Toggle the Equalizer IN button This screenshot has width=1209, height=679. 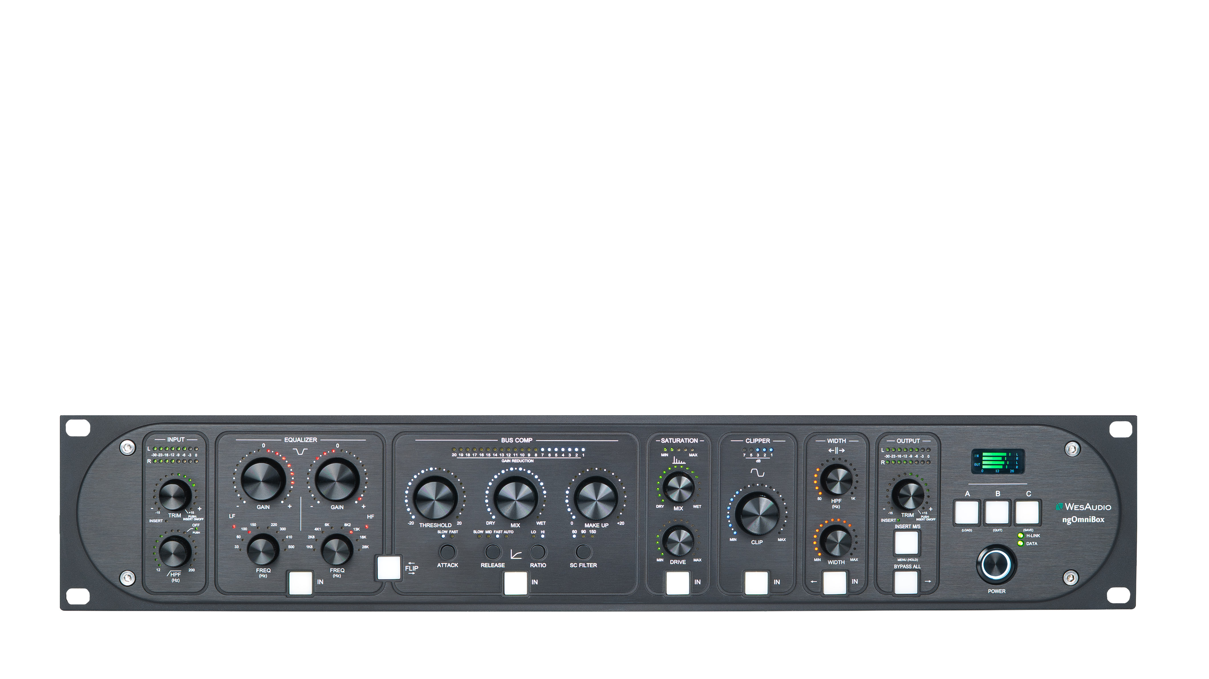(x=300, y=583)
